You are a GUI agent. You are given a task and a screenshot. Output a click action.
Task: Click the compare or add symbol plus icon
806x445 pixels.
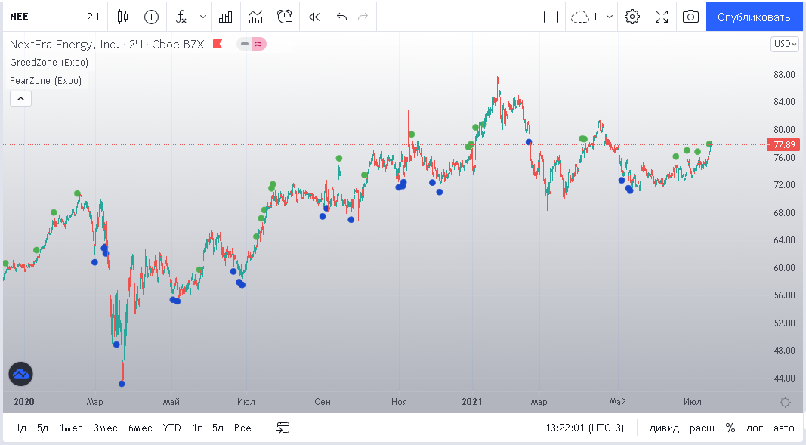[x=152, y=17]
